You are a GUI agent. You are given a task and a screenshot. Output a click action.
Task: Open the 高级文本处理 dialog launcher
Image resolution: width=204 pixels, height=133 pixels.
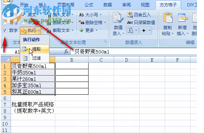pos(106,41)
